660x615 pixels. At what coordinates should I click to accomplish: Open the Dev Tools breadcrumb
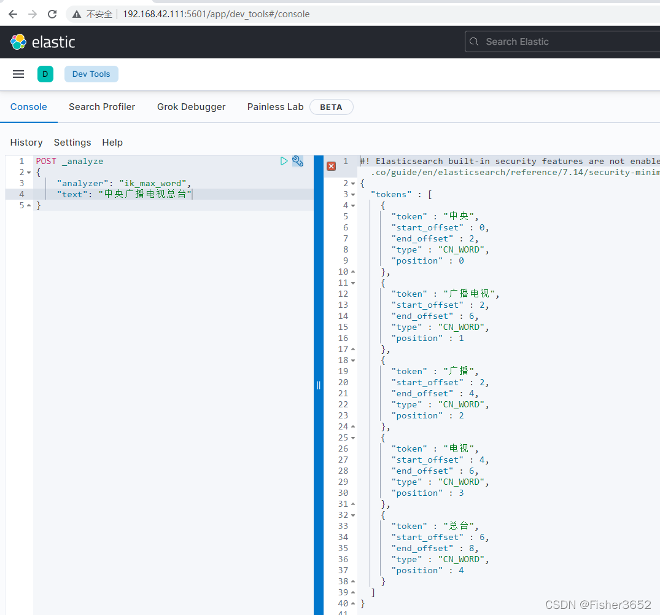[x=91, y=74]
